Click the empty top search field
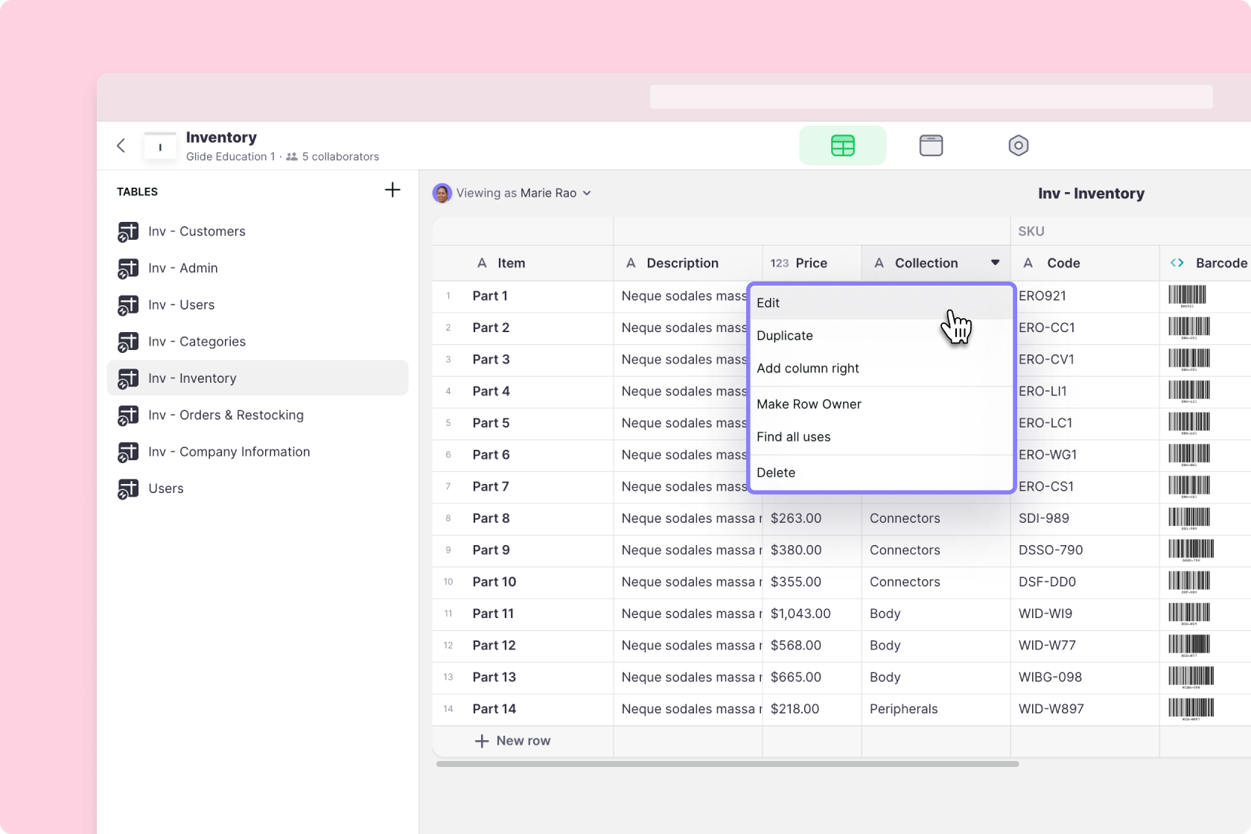Screen dimensions: 1251x834 tap(931, 97)
